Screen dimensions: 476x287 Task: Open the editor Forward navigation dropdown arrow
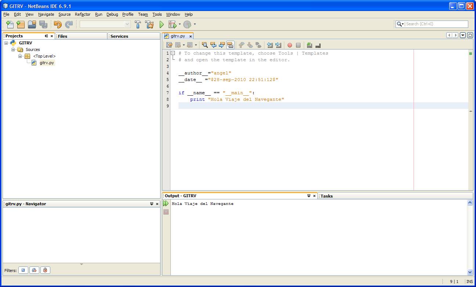196,45
